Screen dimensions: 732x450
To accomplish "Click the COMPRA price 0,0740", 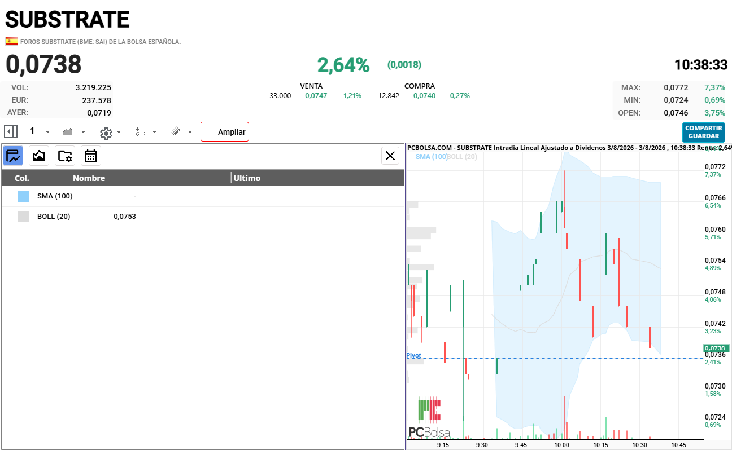I will [x=424, y=96].
